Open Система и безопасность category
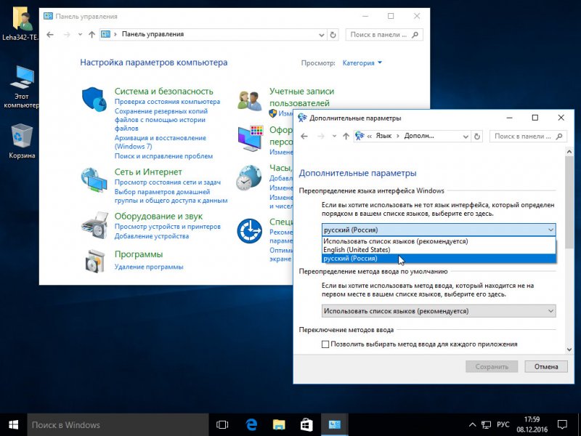 tap(164, 92)
